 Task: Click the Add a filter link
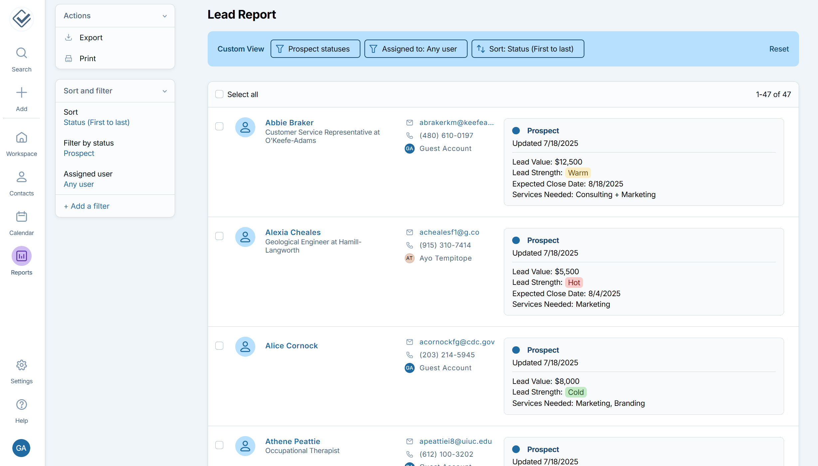[87, 206]
